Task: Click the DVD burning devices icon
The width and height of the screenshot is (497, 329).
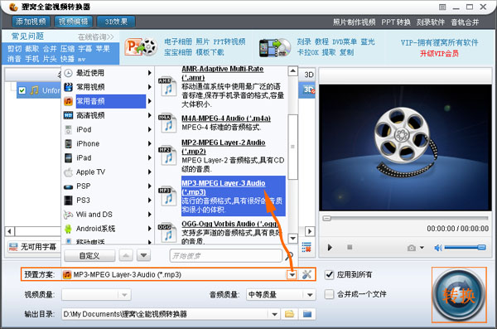Action: click(275, 48)
